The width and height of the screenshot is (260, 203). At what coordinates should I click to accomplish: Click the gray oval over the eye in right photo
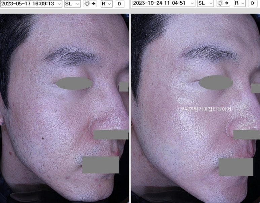[216, 82]
